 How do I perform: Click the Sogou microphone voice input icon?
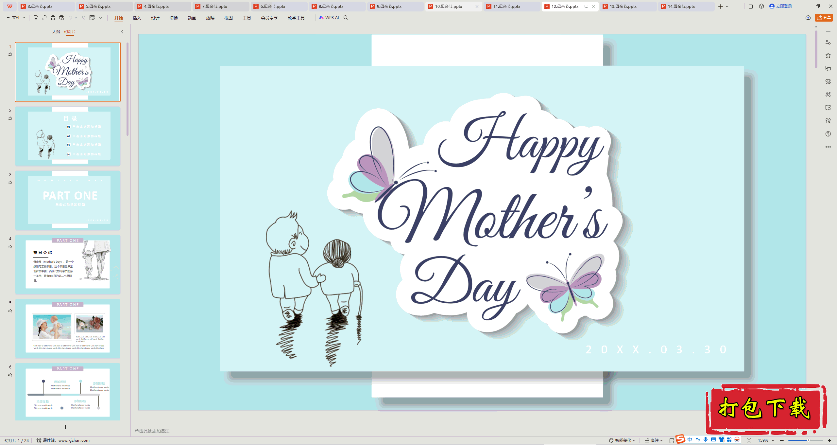[x=706, y=439]
